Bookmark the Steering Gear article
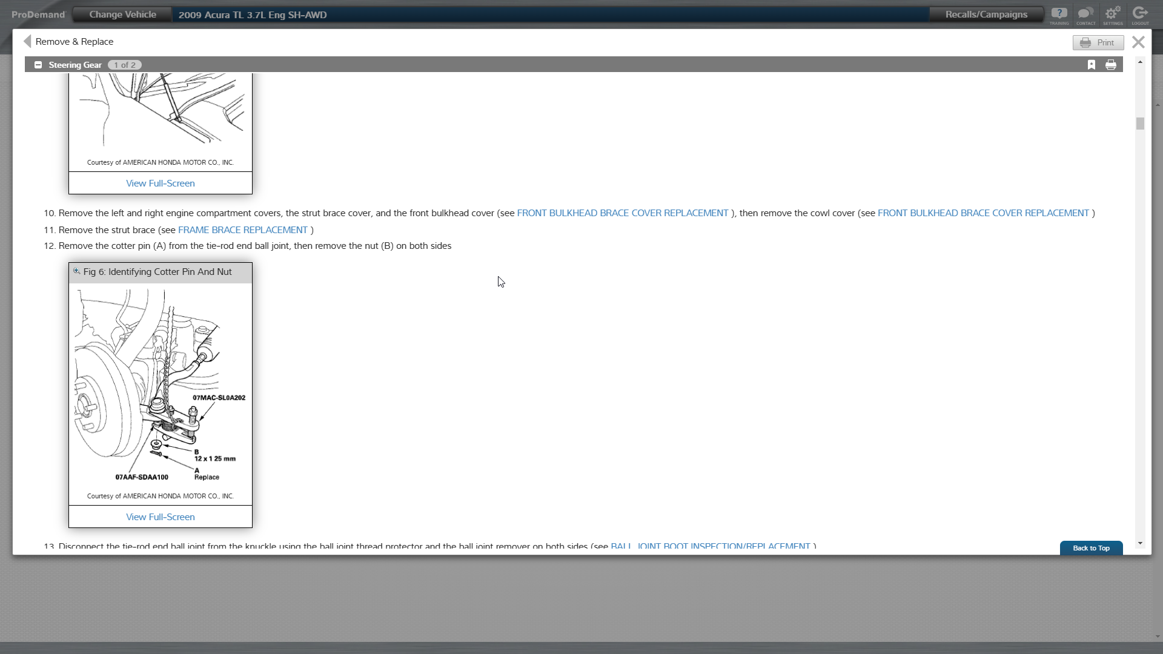The image size is (1163, 654). 1092,65
